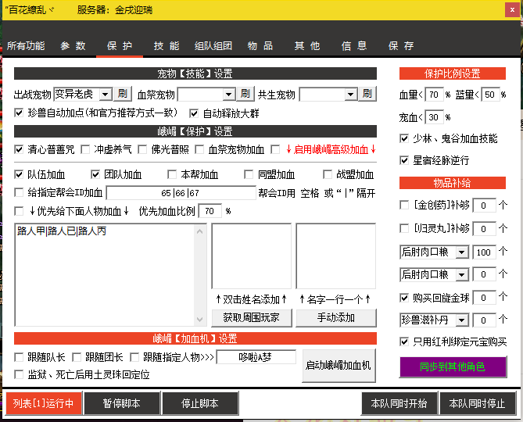
Task: Enable 跟随指定人物 checkbox
Action: pos(134,357)
